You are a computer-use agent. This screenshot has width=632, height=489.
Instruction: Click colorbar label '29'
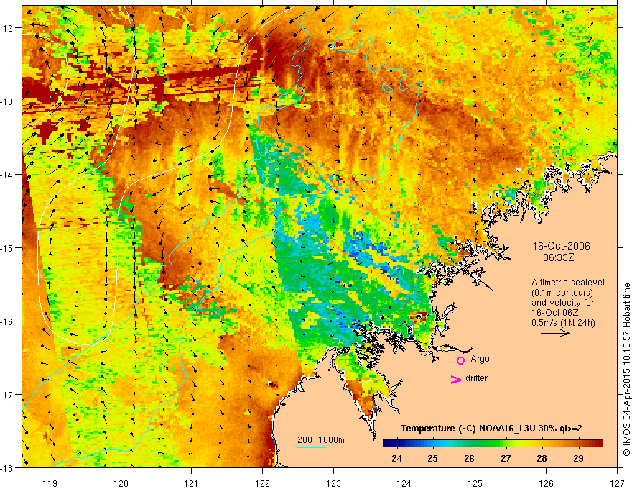578,458
